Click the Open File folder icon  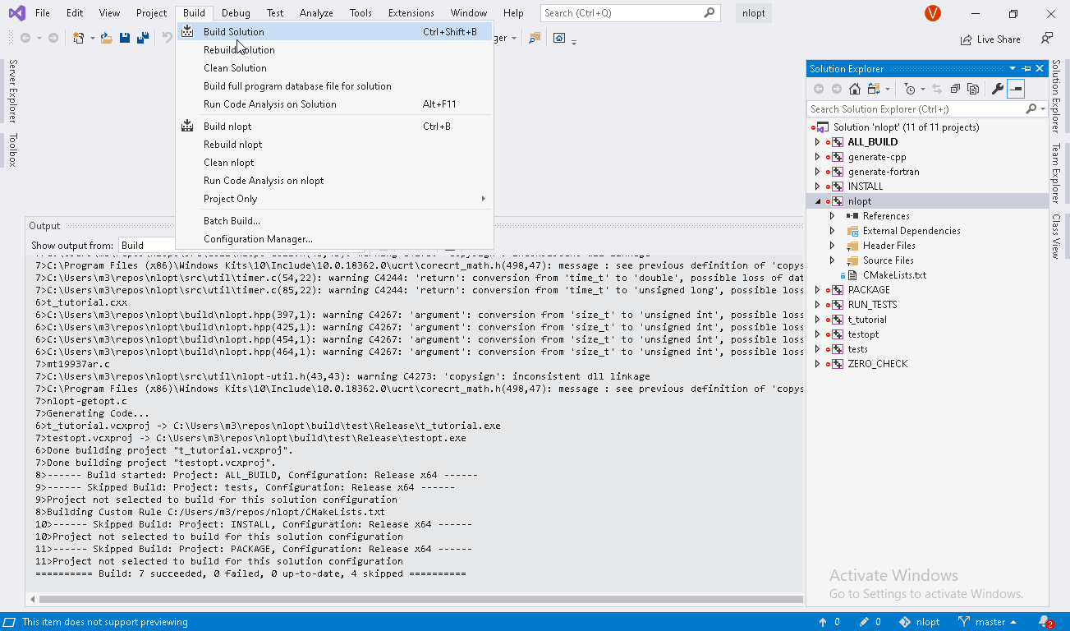point(107,38)
